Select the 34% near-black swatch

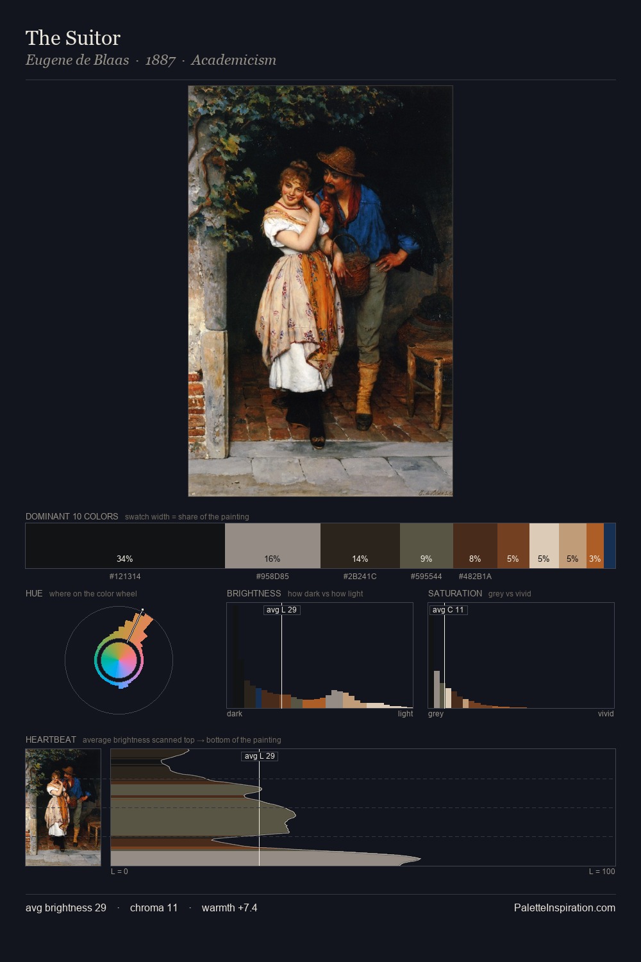coord(125,546)
